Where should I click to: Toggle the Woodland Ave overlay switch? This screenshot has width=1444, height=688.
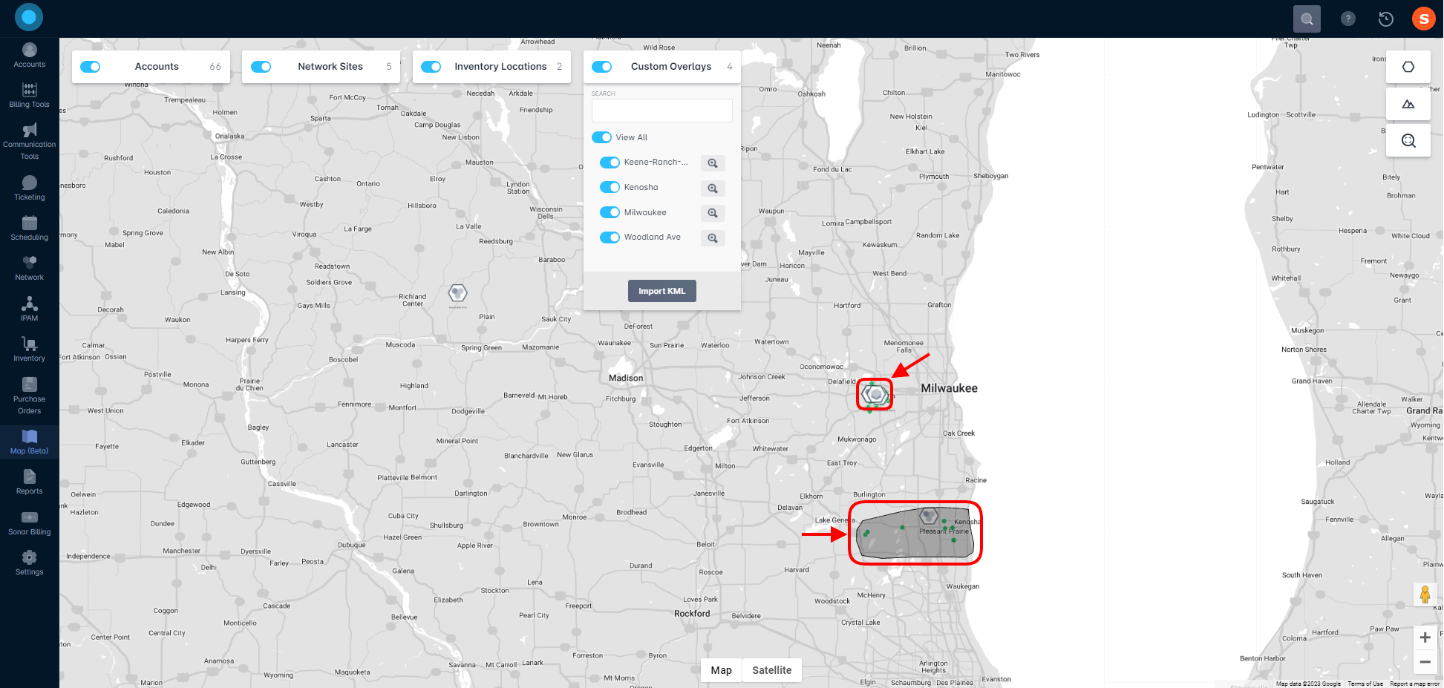click(x=610, y=237)
